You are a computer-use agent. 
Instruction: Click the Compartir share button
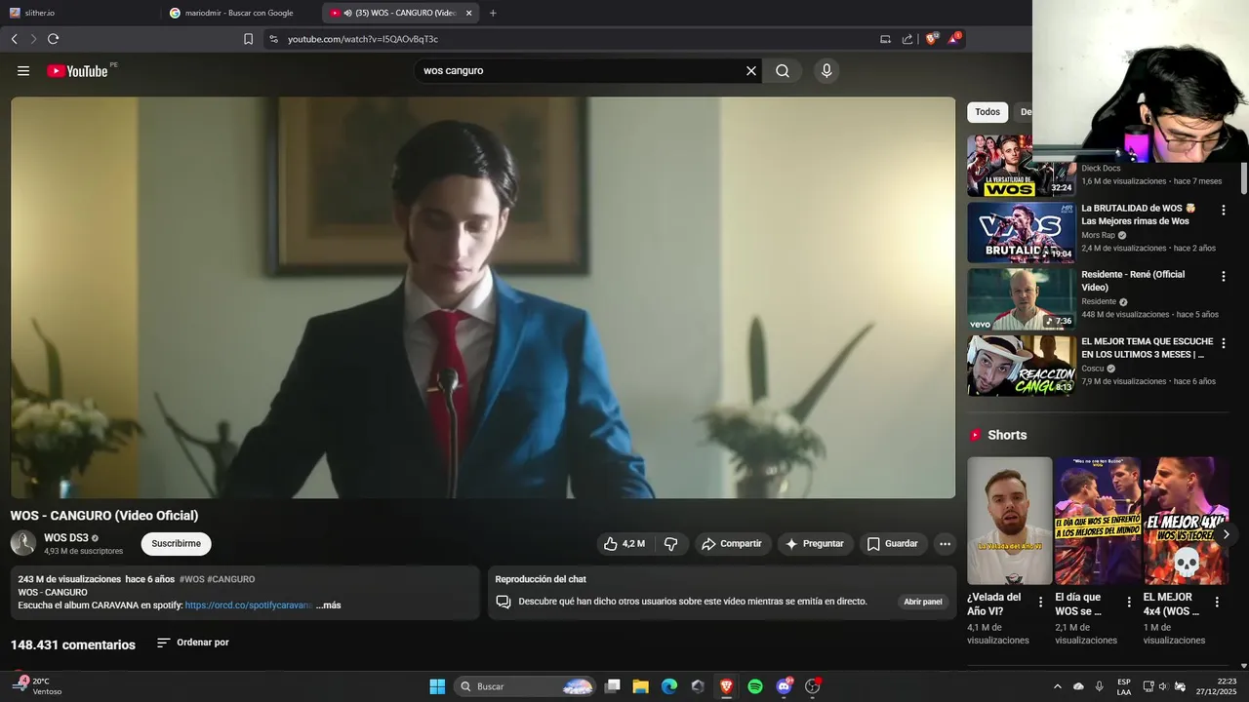click(x=732, y=544)
